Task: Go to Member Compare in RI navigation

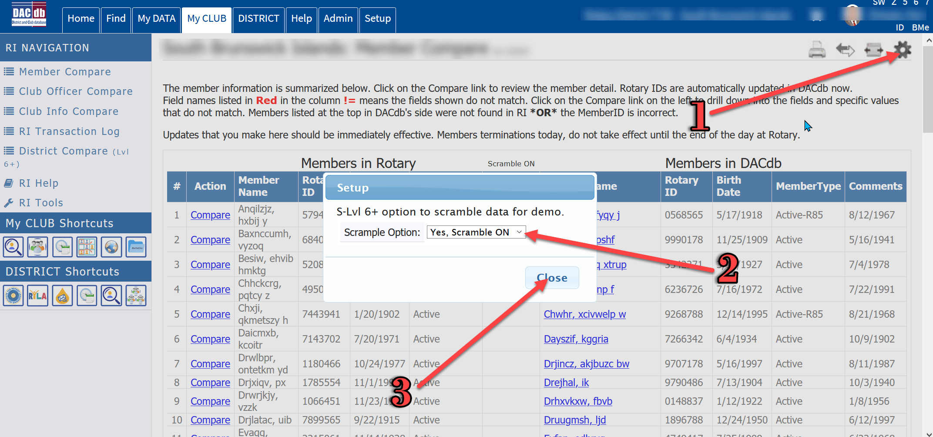Action: coord(65,72)
